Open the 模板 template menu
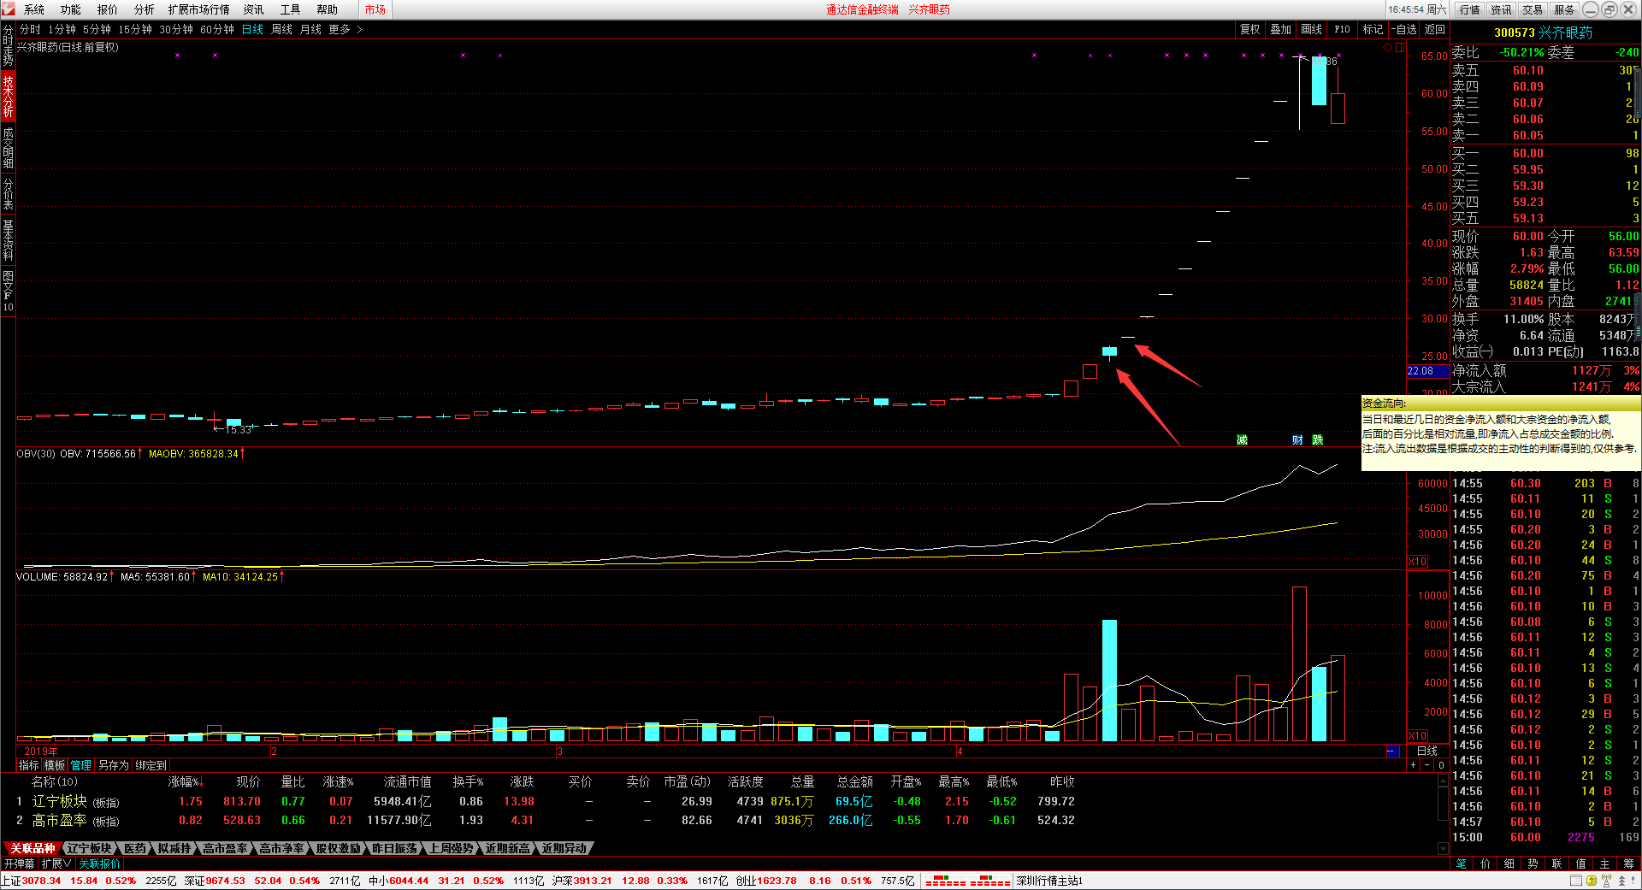 click(x=55, y=765)
